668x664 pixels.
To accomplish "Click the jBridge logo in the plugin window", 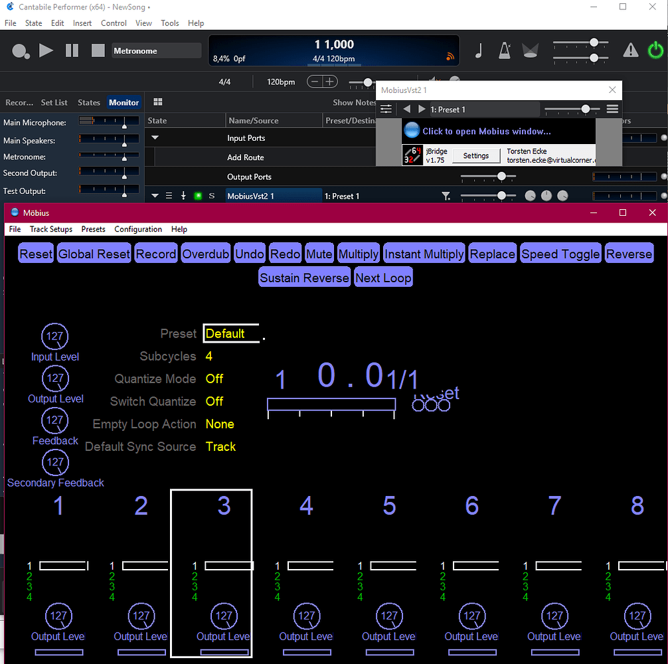I will point(412,155).
